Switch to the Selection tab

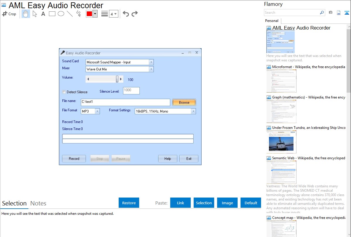coord(14,203)
